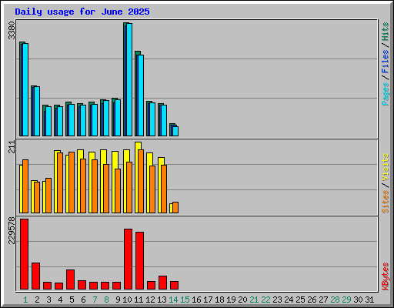Select the red KBytes bar for day 2
394x308 pixels.
click(x=35, y=276)
